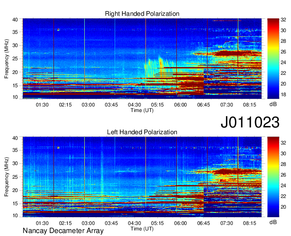Image resolution: width=291 pixels, height=236 pixels.
Task: Click the 01:30 time tick under left-handed plot
Action: point(42,223)
